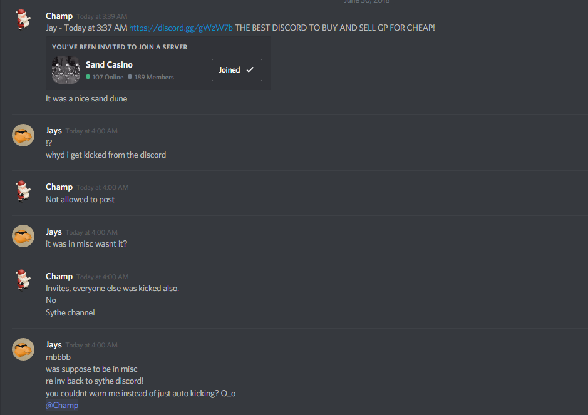Click the Champ username above "Not allowed to post"
The height and width of the screenshot is (415, 588).
click(x=59, y=187)
